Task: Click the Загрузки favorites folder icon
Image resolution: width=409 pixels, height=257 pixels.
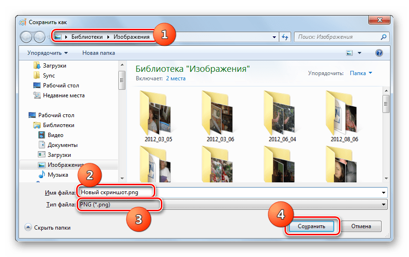Action: click(37, 65)
